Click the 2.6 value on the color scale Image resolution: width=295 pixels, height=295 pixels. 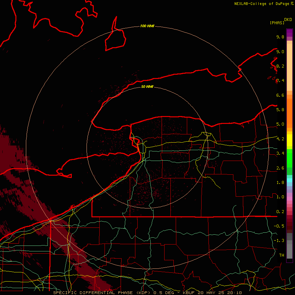(x=280, y=168)
